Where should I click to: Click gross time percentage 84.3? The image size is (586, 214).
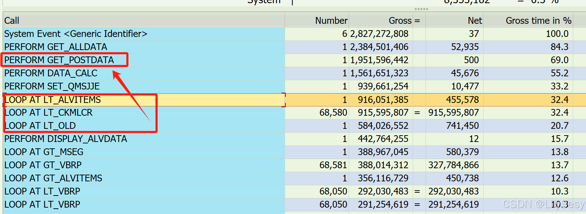(560, 47)
